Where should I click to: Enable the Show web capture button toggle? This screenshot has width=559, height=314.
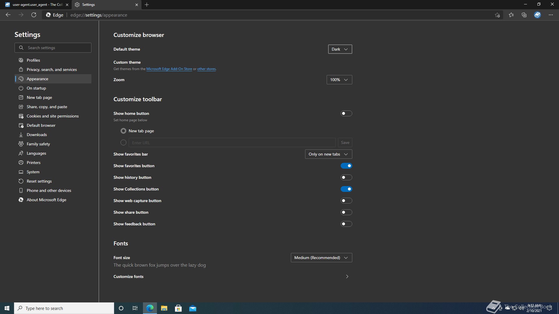tap(346, 201)
